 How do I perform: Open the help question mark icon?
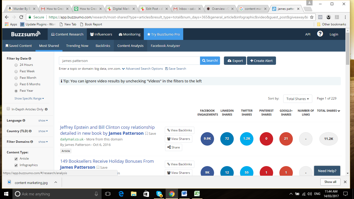tap(320, 34)
